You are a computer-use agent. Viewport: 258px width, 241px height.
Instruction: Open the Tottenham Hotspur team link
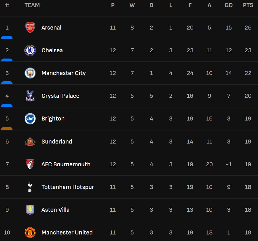pyautogui.click(x=68, y=187)
